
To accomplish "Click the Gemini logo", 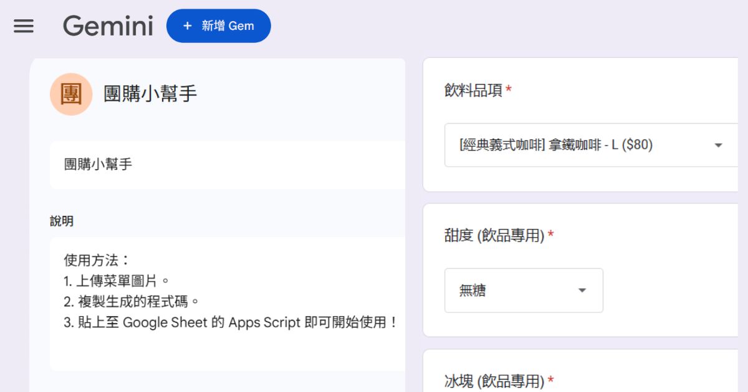I will (x=108, y=26).
